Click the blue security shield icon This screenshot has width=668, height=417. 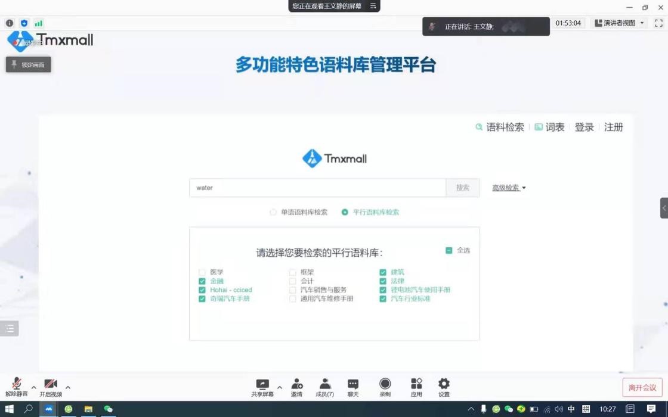point(24,23)
